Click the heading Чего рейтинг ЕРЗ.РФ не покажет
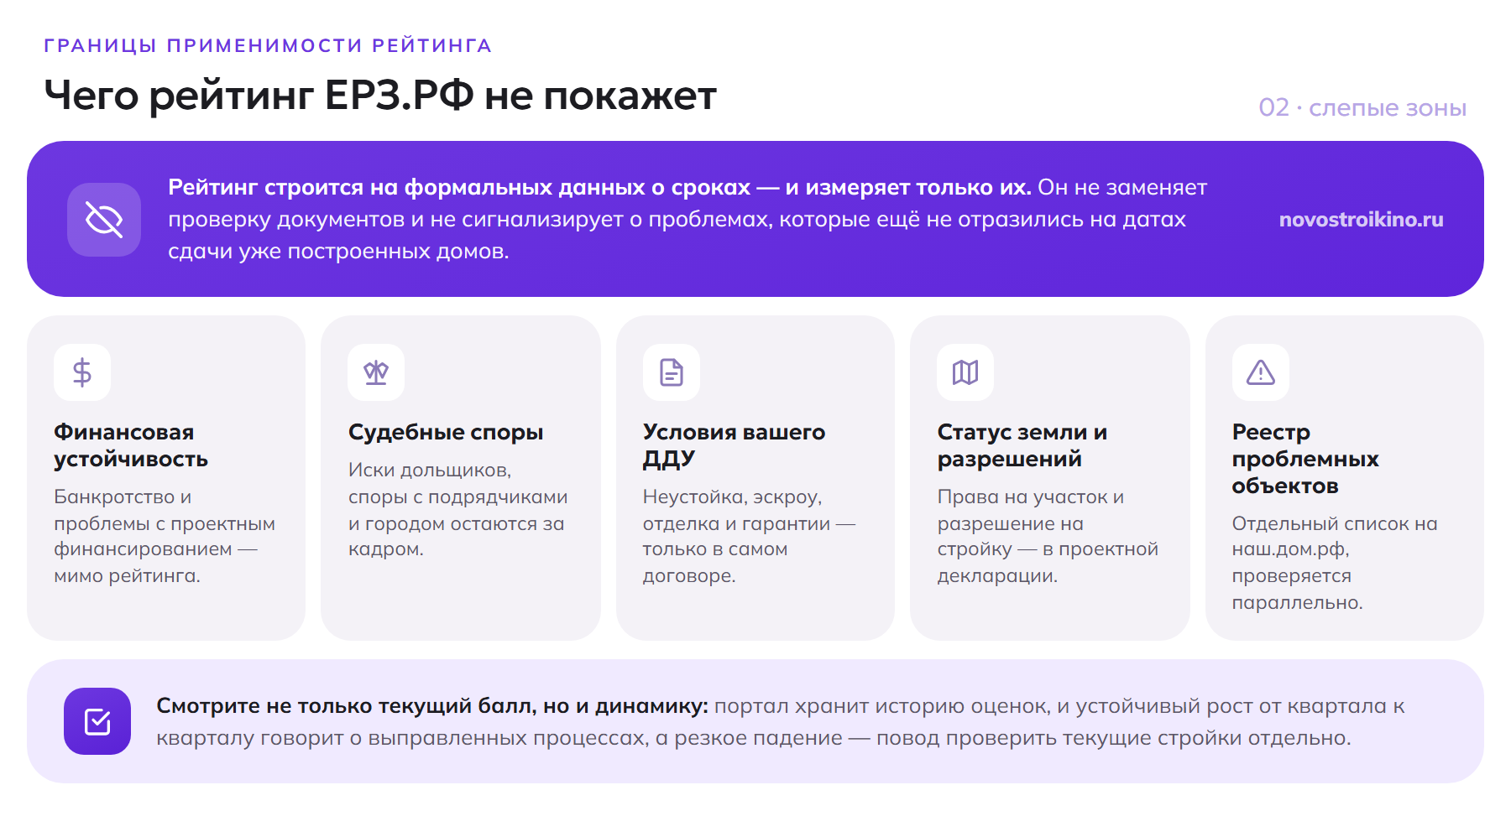Screen dimensions: 1511x837 click(380, 95)
